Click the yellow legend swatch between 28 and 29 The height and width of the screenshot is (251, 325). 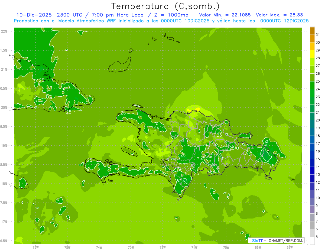pyautogui.click(x=312, y=54)
